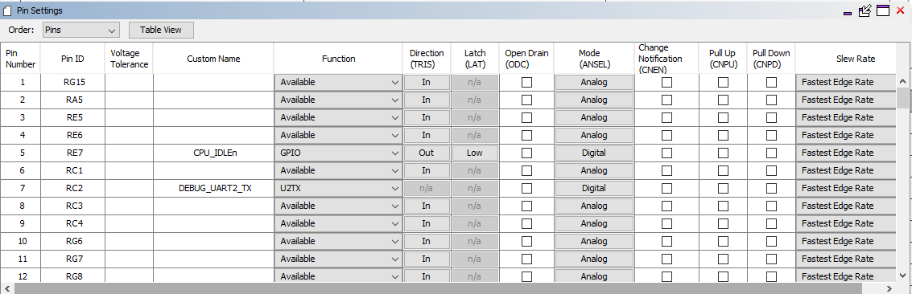The width and height of the screenshot is (912, 294).
Task: Select the RG8 pin ID cell
Action: [x=72, y=276]
